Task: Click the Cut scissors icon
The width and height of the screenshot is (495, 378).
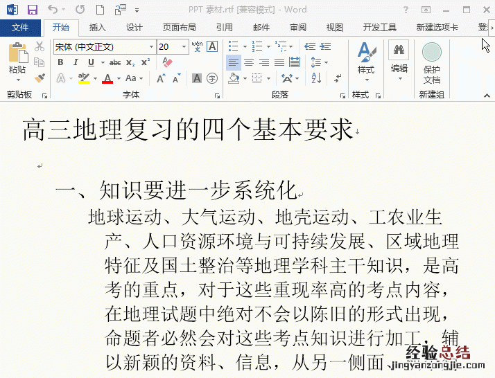Action: [x=40, y=46]
